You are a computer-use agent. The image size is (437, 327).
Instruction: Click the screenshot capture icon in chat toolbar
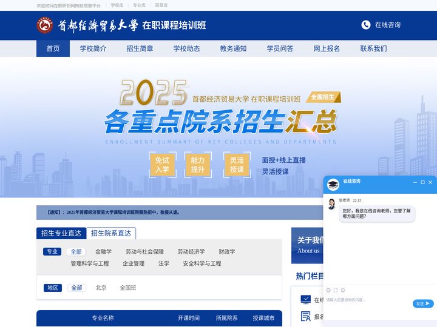pos(336,290)
